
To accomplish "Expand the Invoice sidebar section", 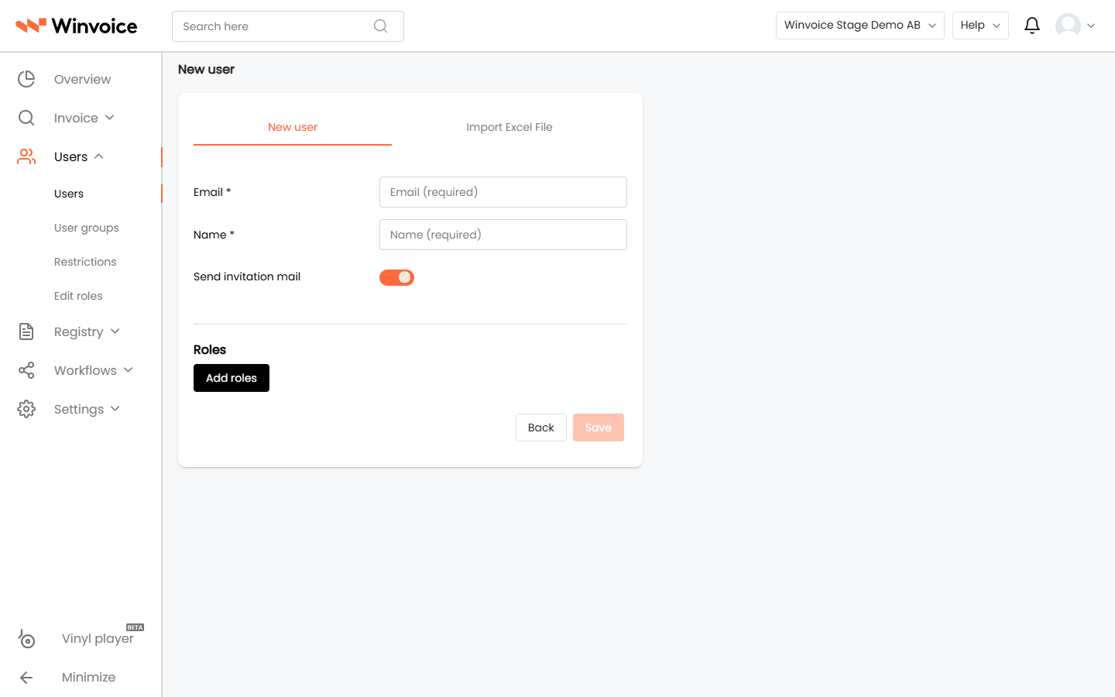I will (110, 118).
